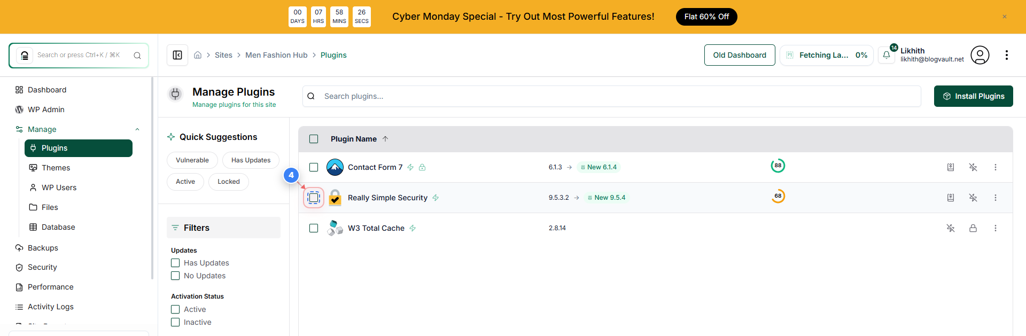Apply Locked quick suggestion chip
Image resolution: width=1026 pixels, height=336 pixels.
[x=229, y=182]
